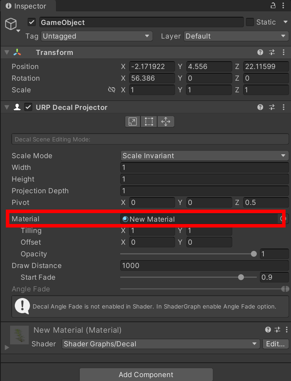Open Transform component help reference
The width and height of the screenshot is (291, 381).
tap(260, 52)
